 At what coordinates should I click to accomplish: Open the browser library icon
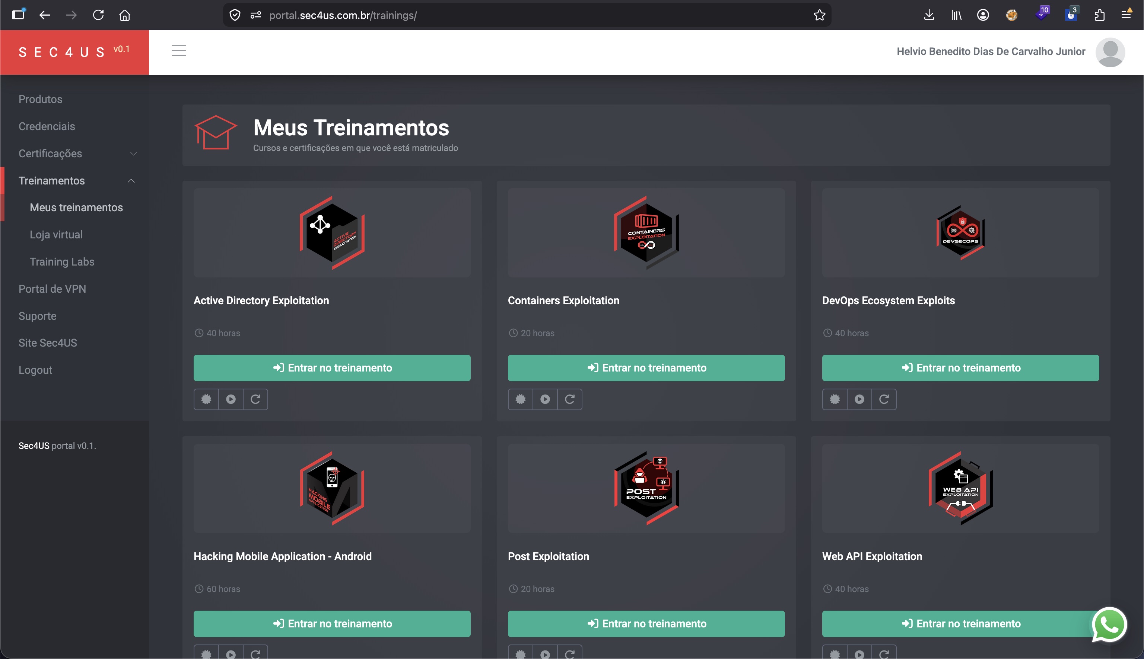[x=956, y=15]
